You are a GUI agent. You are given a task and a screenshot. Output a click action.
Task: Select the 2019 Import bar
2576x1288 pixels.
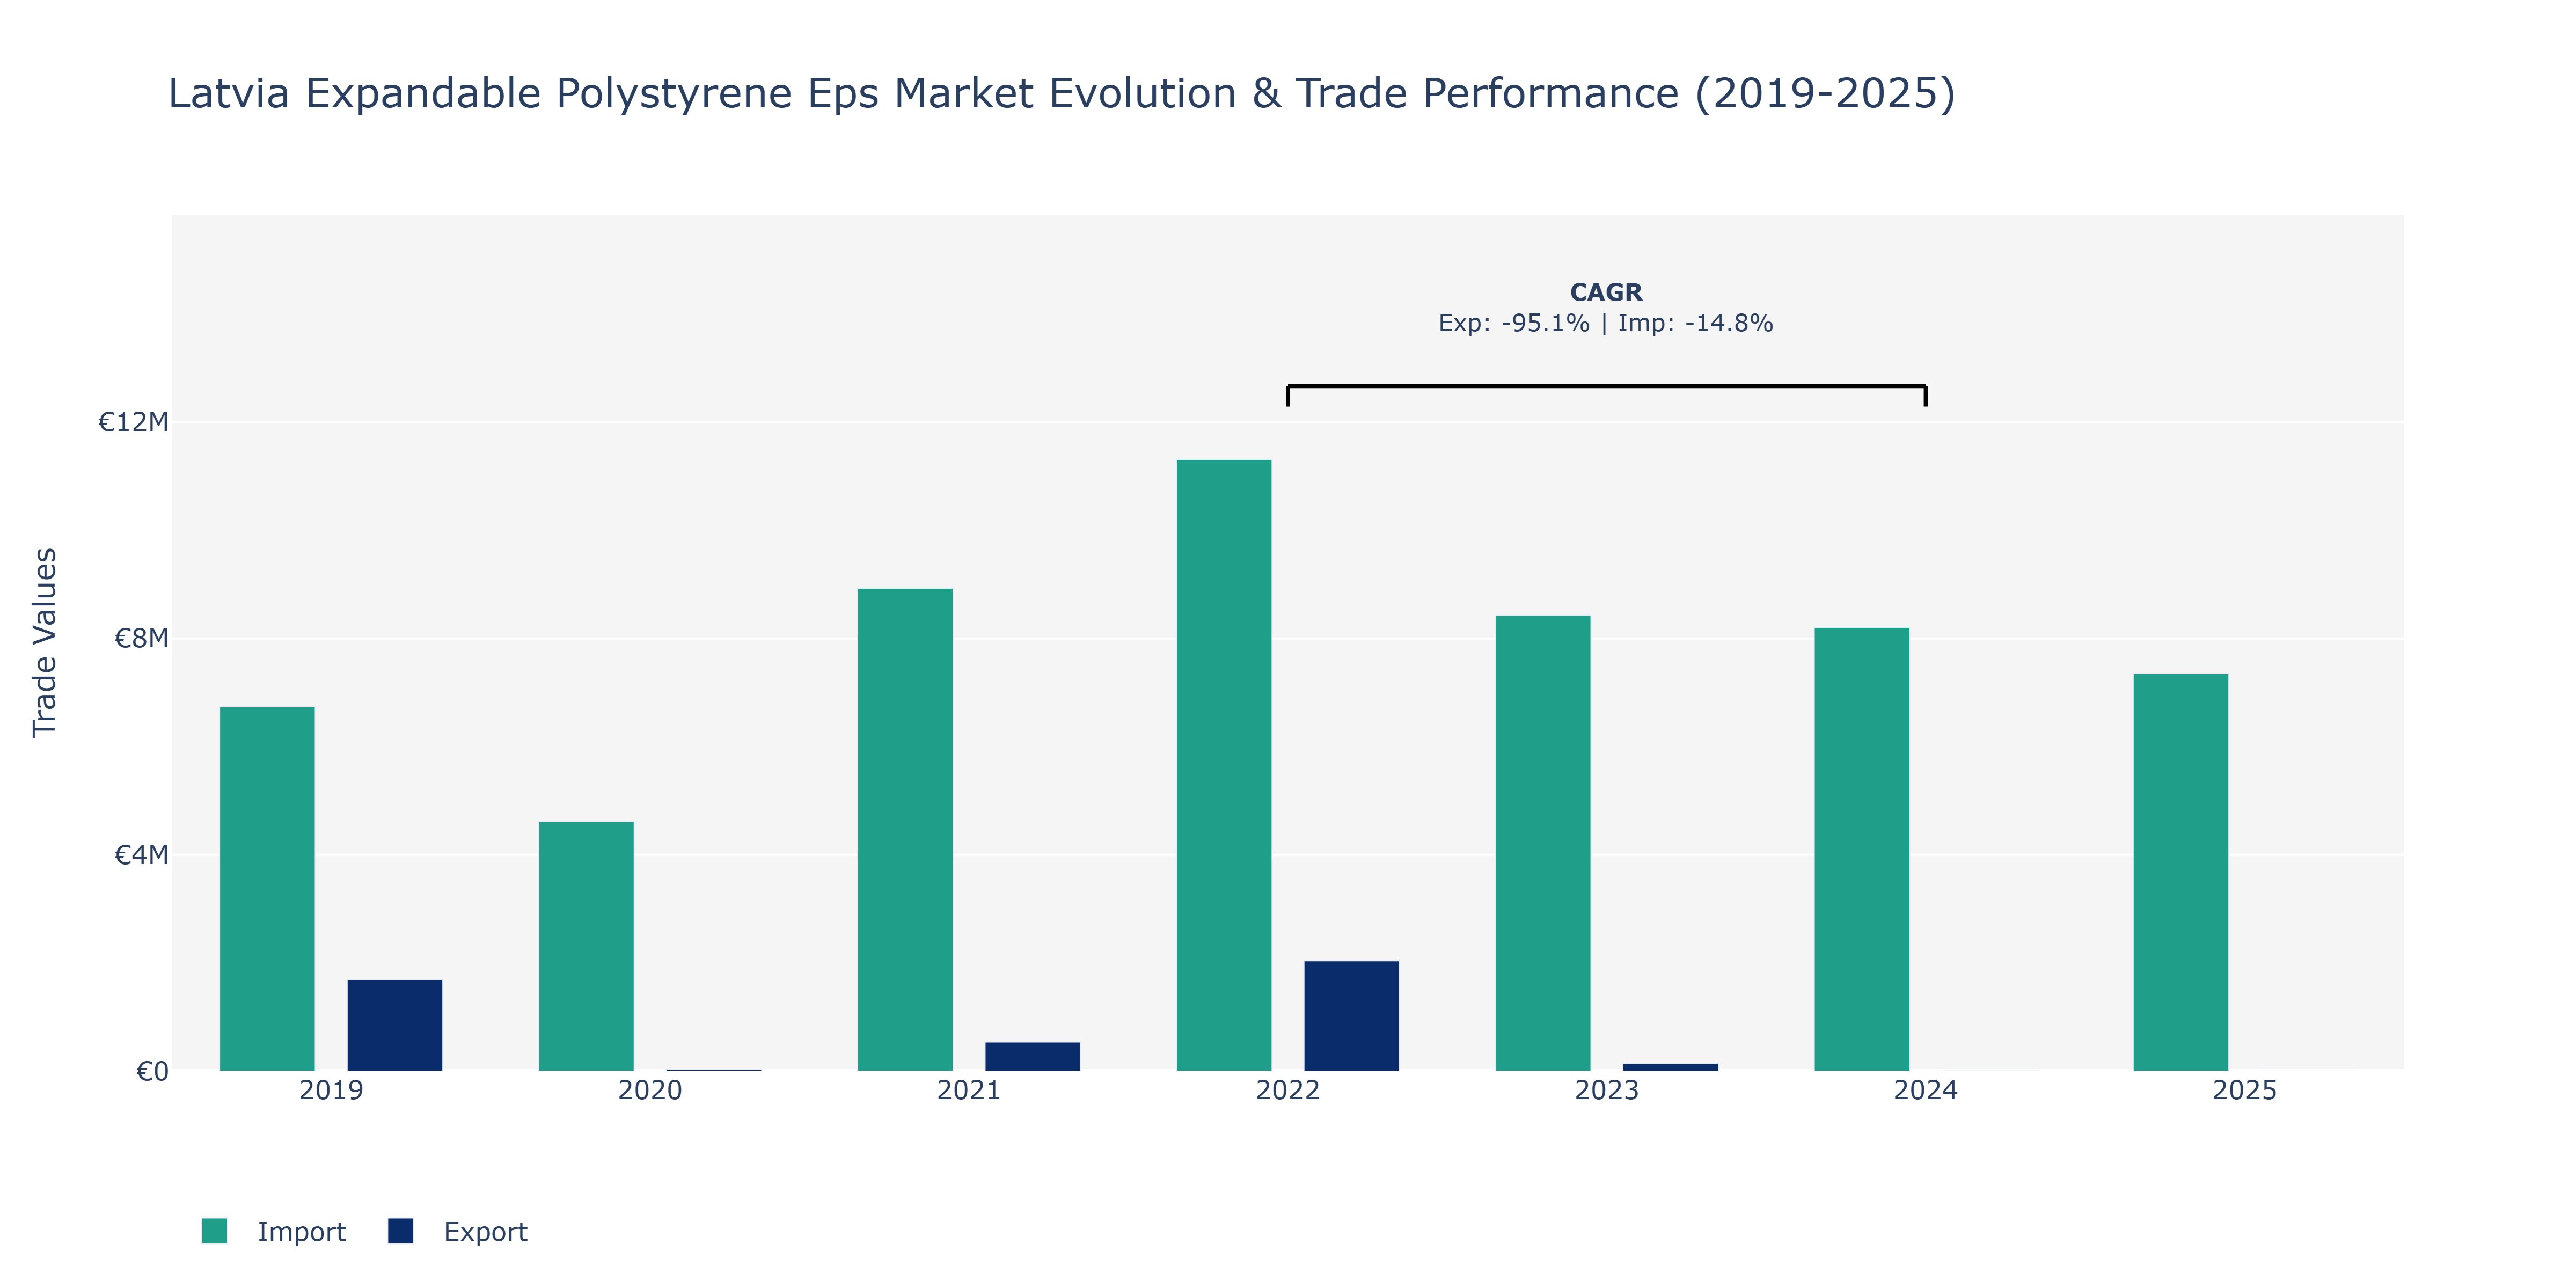point(267,889)
